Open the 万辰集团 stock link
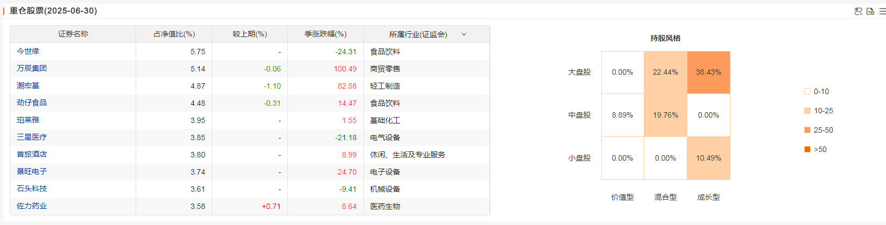Image resolution: width=886 pixels, height=225 pixels. pos(32,69)
